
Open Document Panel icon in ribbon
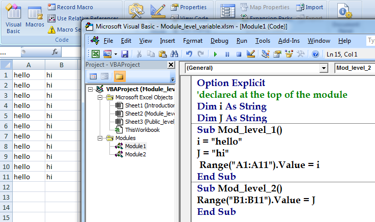[344, 11]
